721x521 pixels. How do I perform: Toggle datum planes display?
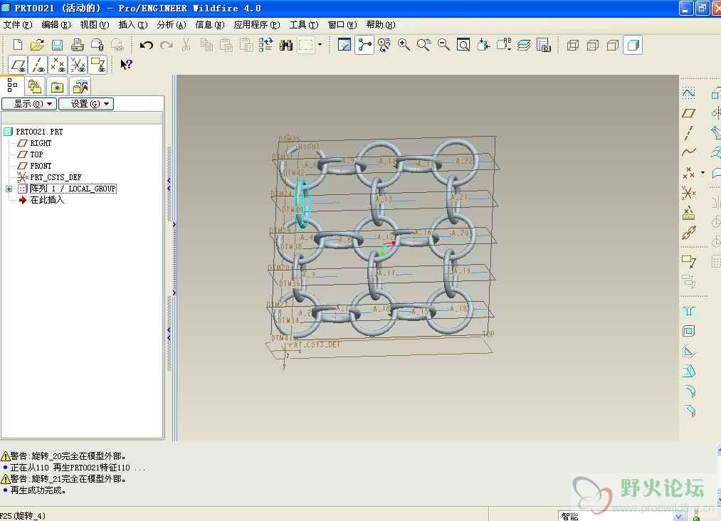18,65
